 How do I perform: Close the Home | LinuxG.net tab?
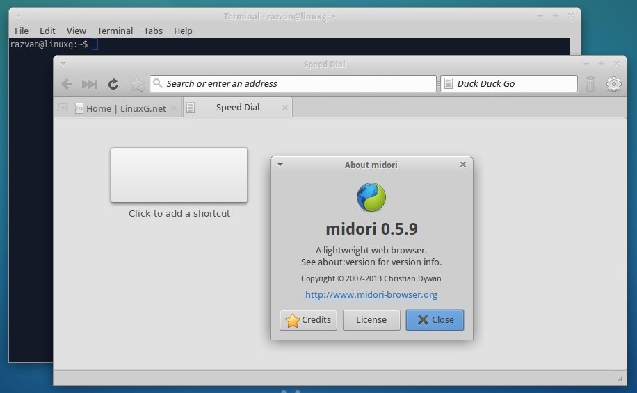click(174, 108)
